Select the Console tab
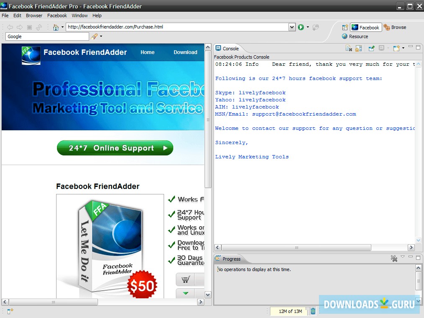This screenshot has width=424, height=318. tap(227, 49)
